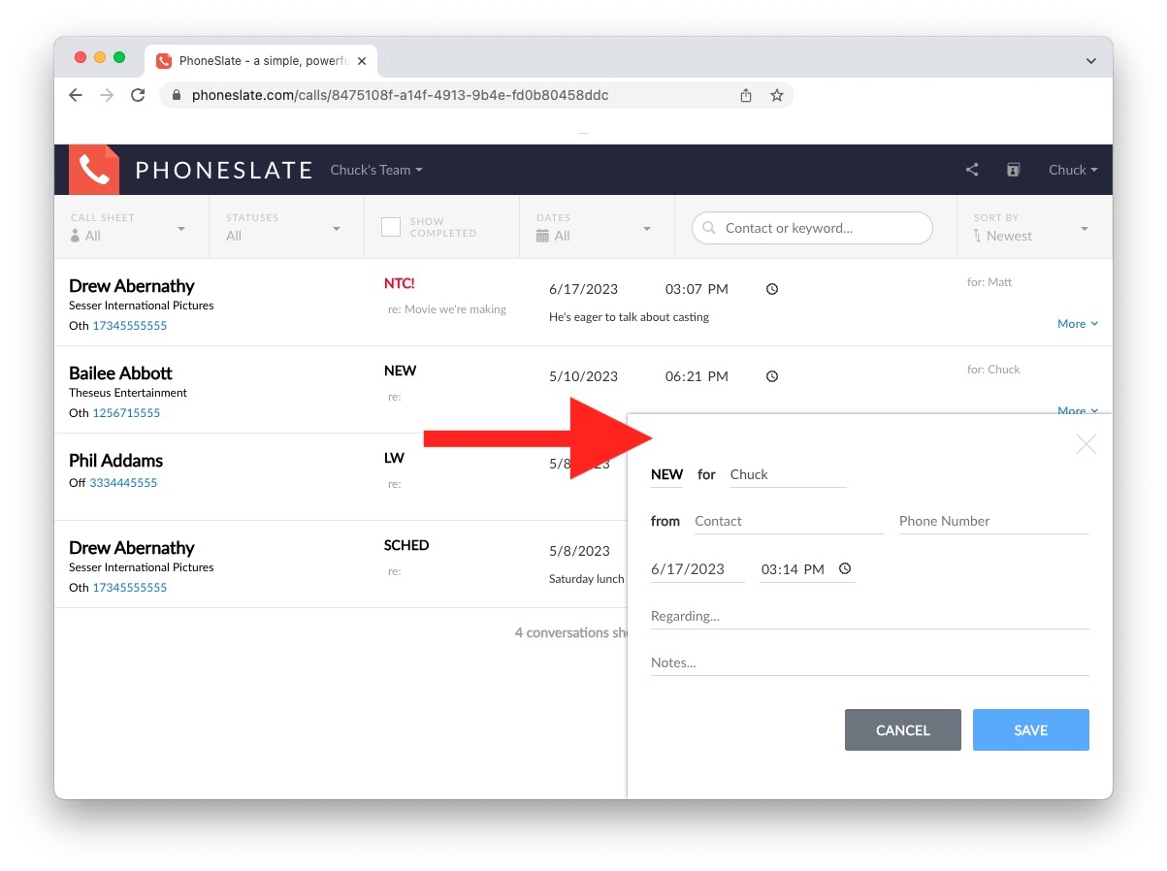Click the SCHED status label

coord(406,546)
